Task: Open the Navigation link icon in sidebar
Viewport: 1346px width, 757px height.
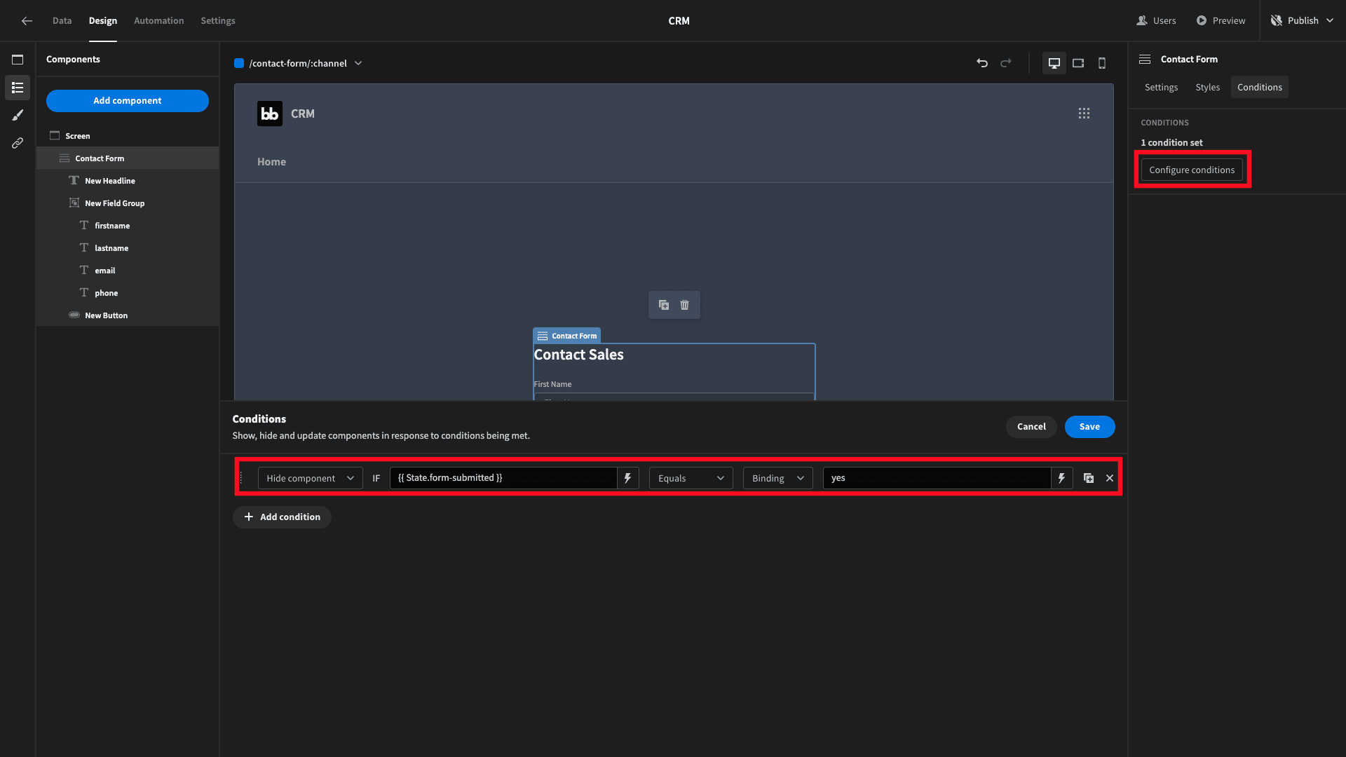Action: tap(18, 143)
